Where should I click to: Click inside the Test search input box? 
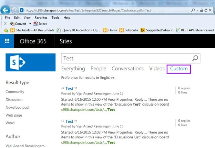(x=126, y=58)
